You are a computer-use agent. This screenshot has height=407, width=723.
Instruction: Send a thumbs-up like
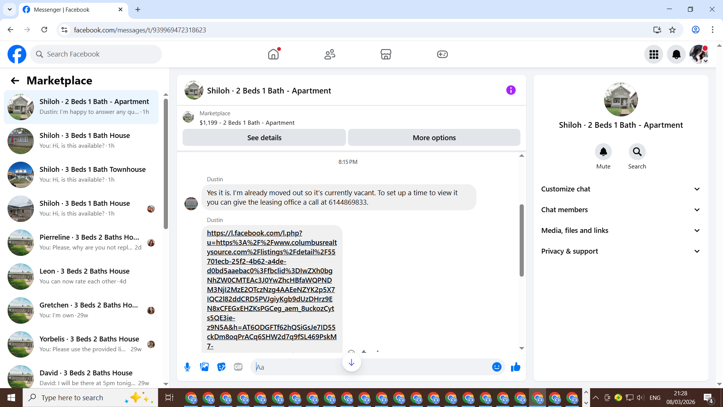516,367
